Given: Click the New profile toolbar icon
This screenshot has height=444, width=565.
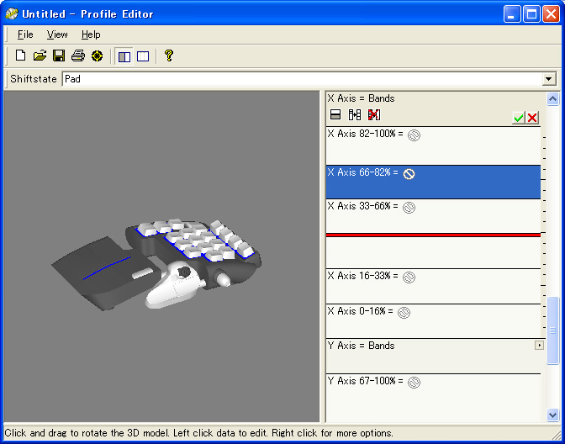Looking at the screenshot, I should point(20,55).
